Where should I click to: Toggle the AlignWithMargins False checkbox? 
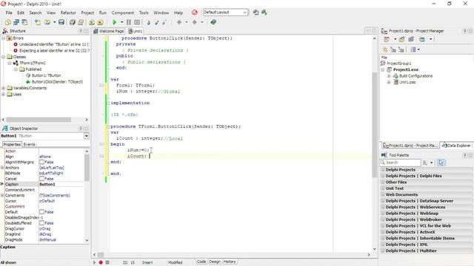coord(41,163)
